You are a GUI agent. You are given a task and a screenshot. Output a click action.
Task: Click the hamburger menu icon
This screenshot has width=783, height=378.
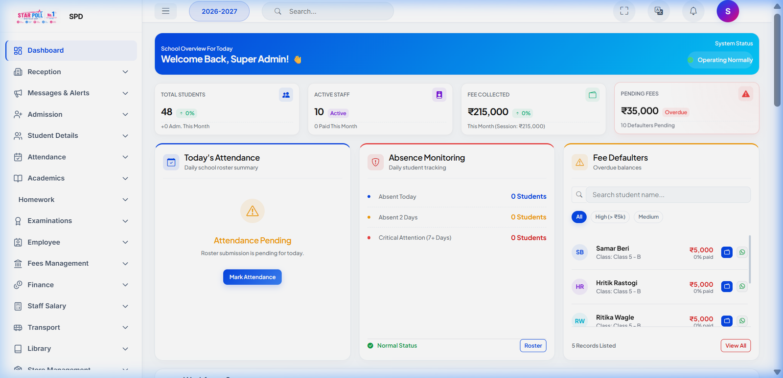(x=166, y=11)
